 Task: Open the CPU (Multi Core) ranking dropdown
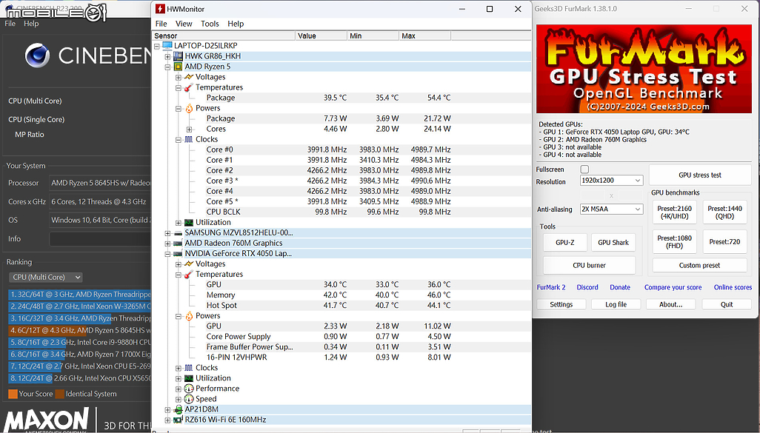coord(46,277)
